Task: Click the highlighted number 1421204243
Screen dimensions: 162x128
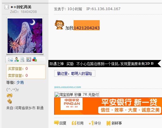Action: (x=87, y=28)
